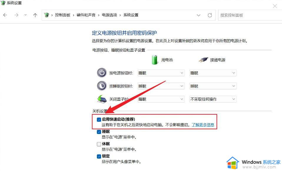Click the green battery icon
Viewport: 282px width, 171px height.
point(155,60)
